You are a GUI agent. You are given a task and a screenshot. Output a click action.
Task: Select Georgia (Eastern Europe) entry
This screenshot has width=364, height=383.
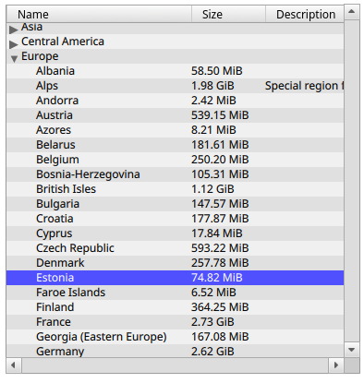point(175,337)
